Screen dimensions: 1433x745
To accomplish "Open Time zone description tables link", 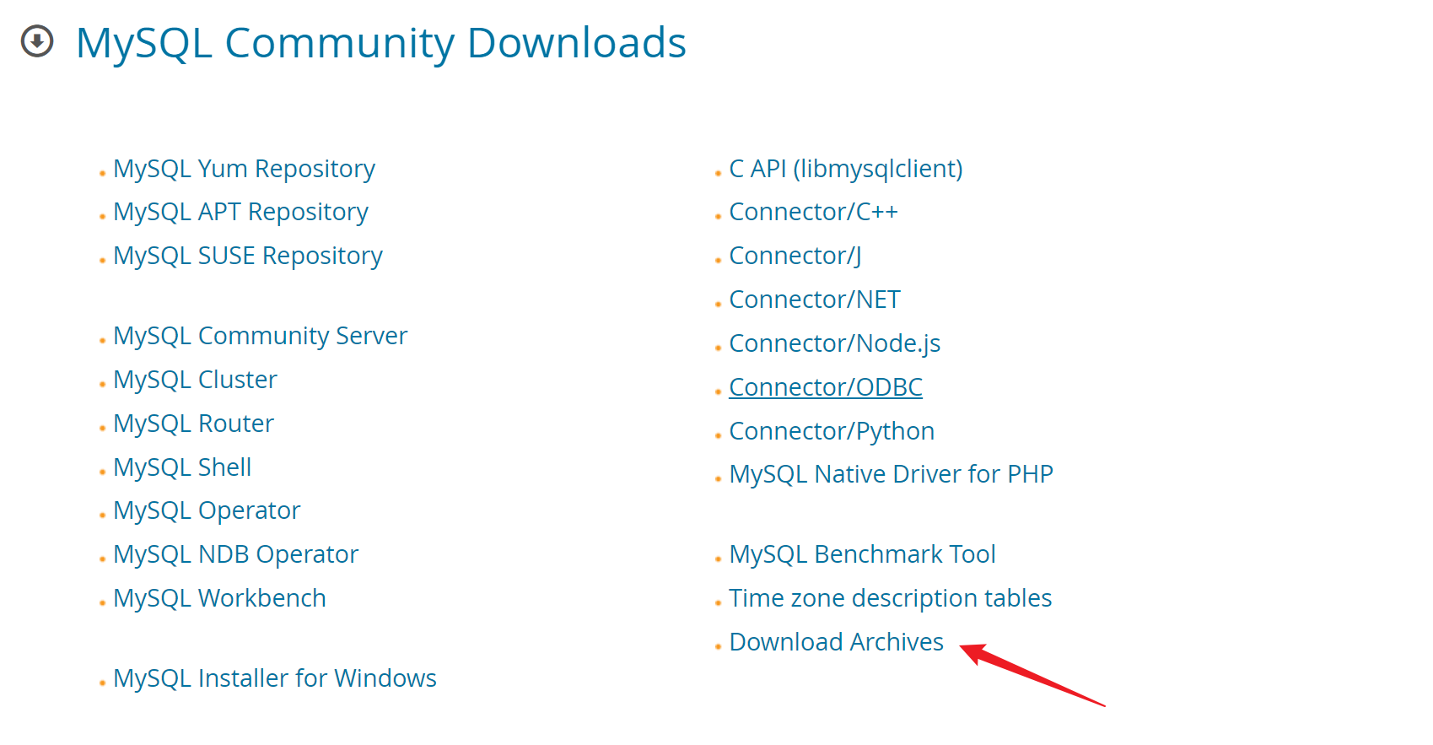I will click(890, 598).
